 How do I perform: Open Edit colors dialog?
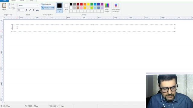[x=107, y=8]
